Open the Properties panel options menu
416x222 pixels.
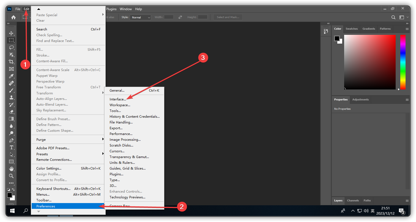407,100
